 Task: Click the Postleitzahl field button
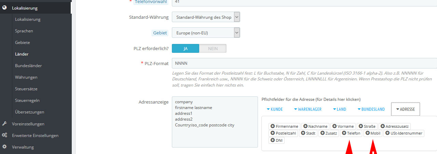point(283,133)
